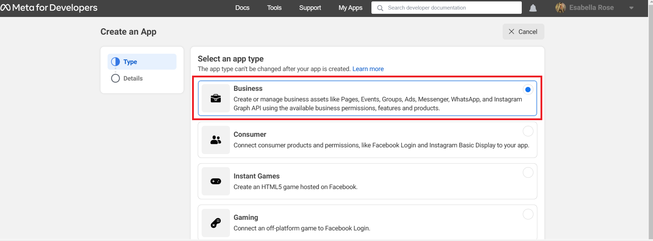Click the Consumer people icon
The image size is (653, 241).
[x=216, y=140]
